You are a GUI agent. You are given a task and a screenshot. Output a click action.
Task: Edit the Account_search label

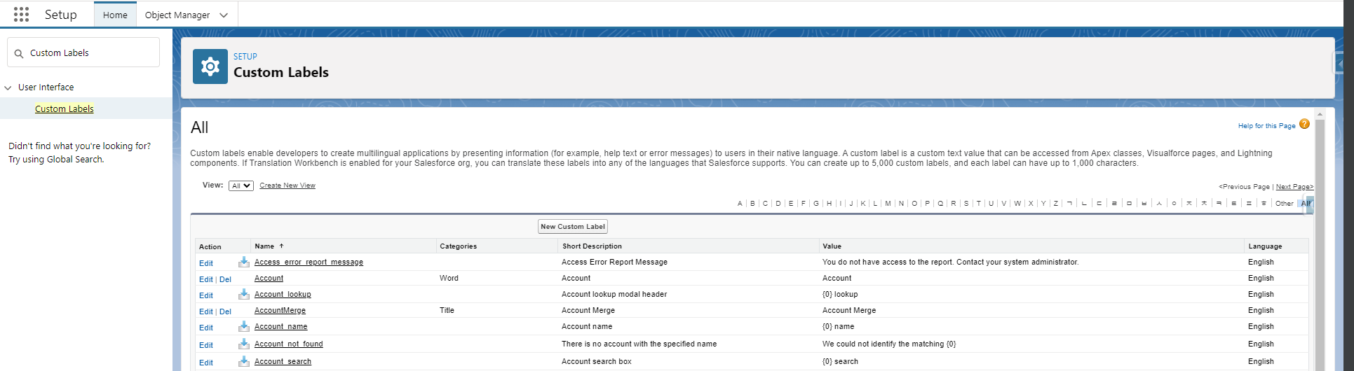click(x=206, y=363)
